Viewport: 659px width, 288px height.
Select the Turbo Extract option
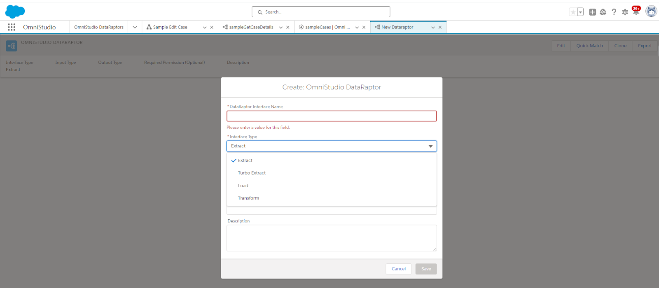[x=332, y=173]
